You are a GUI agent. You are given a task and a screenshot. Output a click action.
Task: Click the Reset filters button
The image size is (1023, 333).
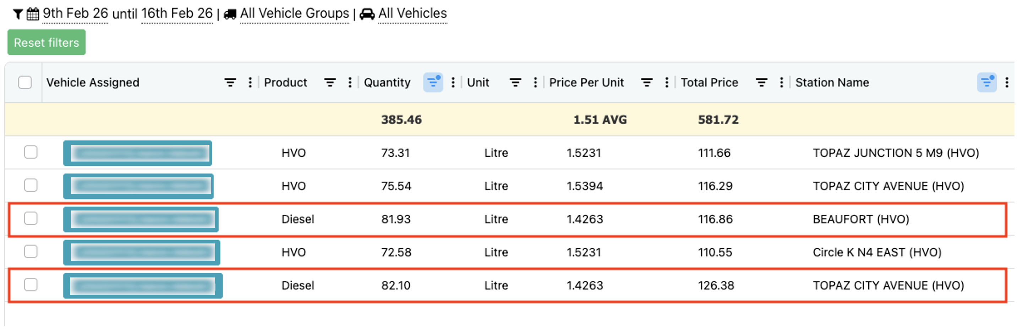(x=46, y=43)
